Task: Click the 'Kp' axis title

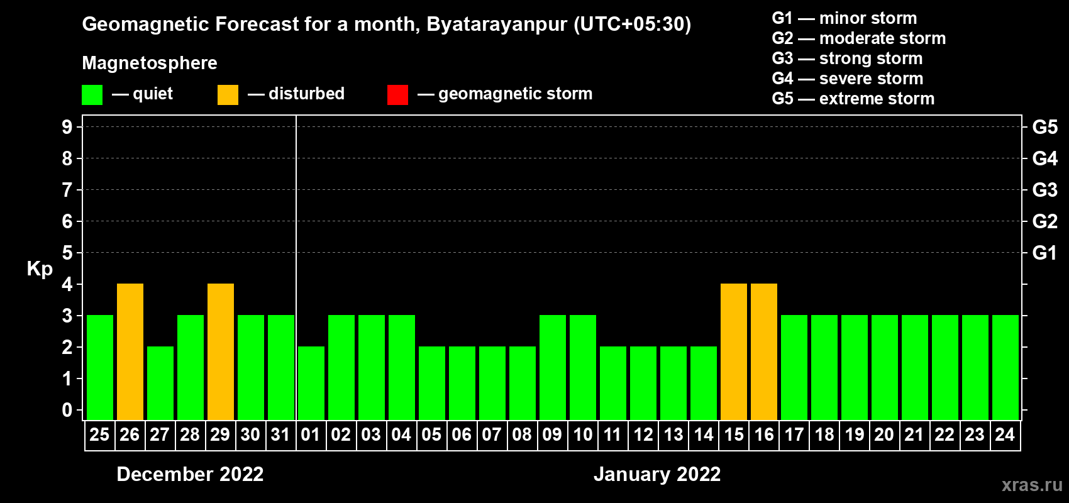Action: tap(40, 269)
